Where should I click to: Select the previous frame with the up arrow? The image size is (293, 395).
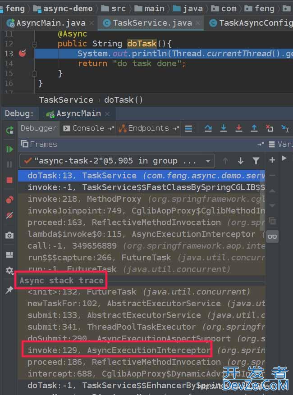pyautogui.click(x=225, y=160)
